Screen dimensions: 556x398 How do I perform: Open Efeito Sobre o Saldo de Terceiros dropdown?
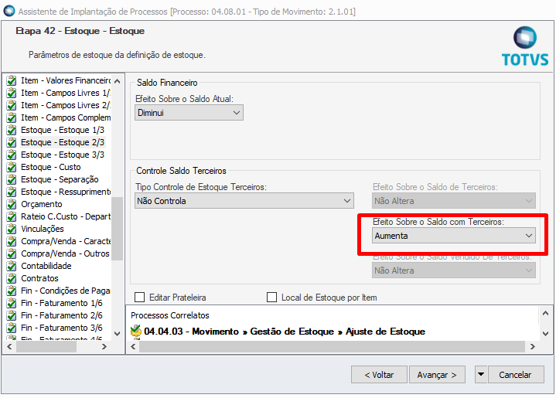[x=453, y=201]
